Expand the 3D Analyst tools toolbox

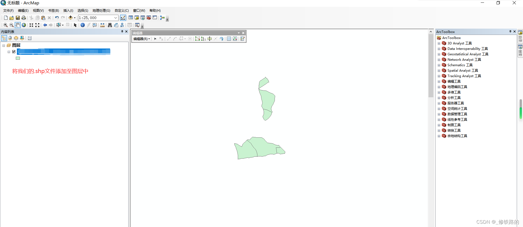(x=439, y=43)
